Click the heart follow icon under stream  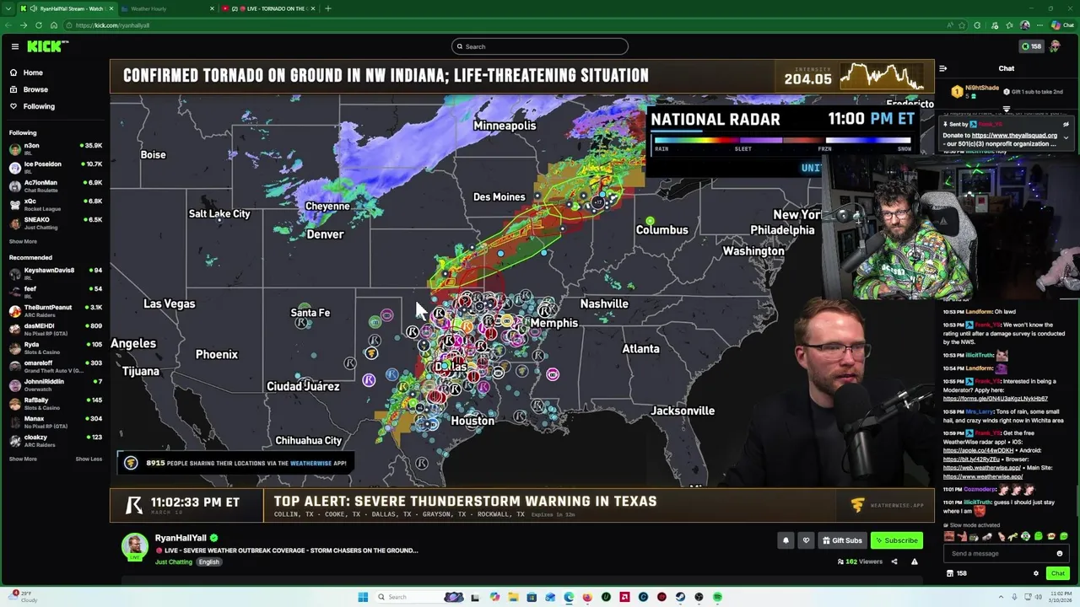[806, 540]
